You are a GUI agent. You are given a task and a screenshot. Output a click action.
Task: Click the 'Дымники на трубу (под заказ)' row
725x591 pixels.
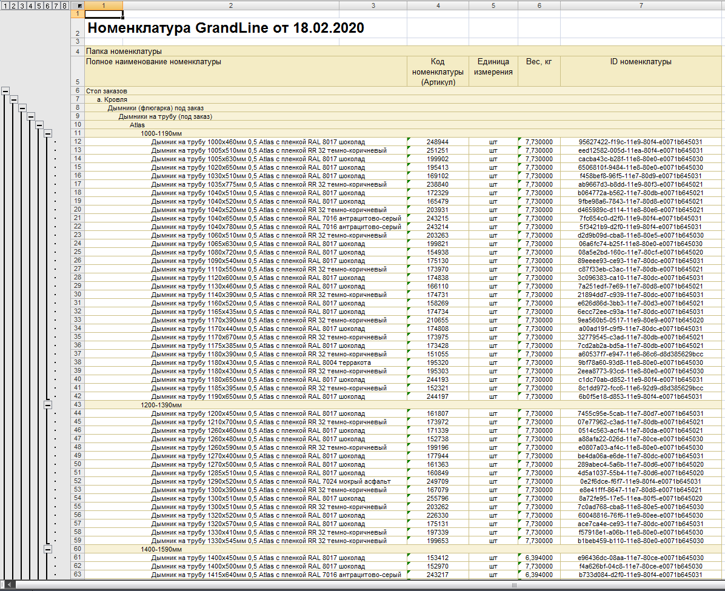coord(403,116)
